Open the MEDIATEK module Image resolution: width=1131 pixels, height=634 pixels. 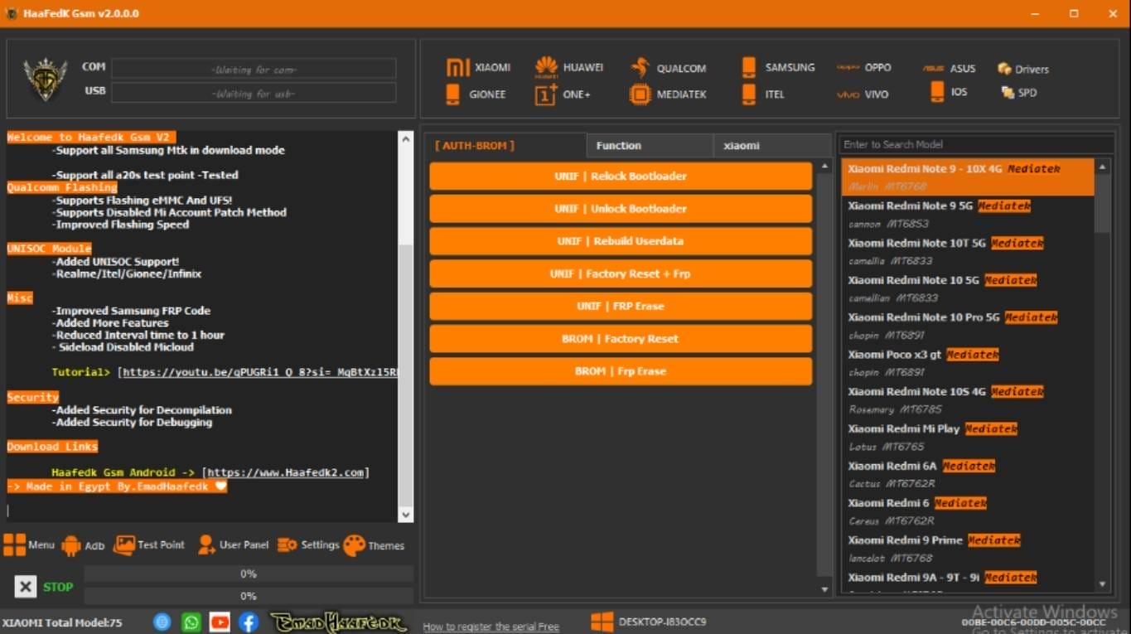click(x=668, y=94)
